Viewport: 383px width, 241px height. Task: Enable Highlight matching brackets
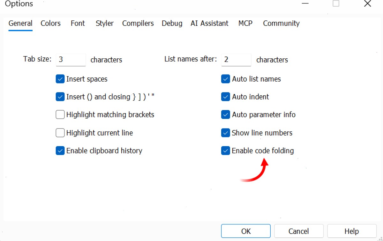pyautogui.click(x=60, y=115)
